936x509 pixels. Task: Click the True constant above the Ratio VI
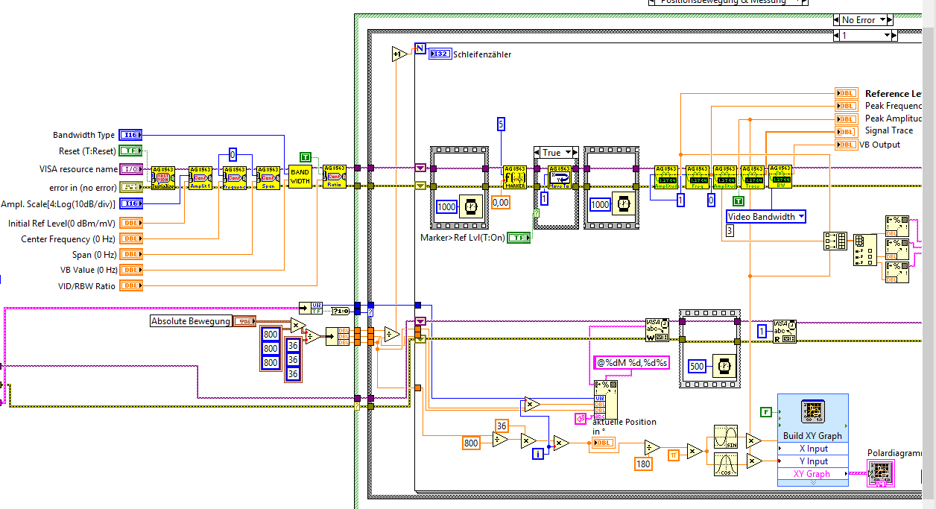click(x=305, y=157)
